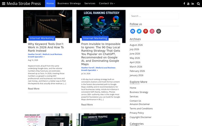Open 'Why Keyword Tools Don't Work' title
The height and width of the screenshot is (126, 202).
coord(46,47)
